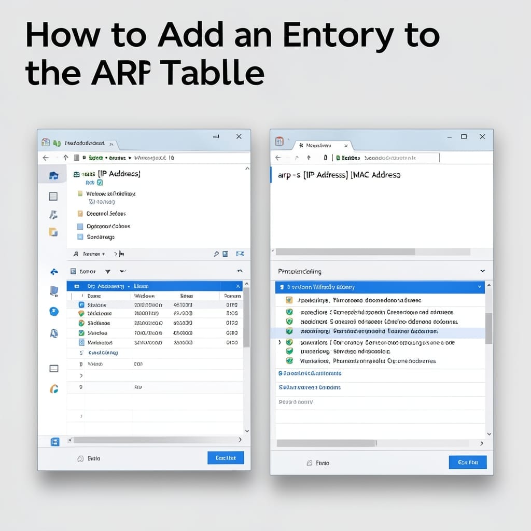Toggle the shield check on the 'umoadicng' row
531x531 pixels.
[289, 351]
